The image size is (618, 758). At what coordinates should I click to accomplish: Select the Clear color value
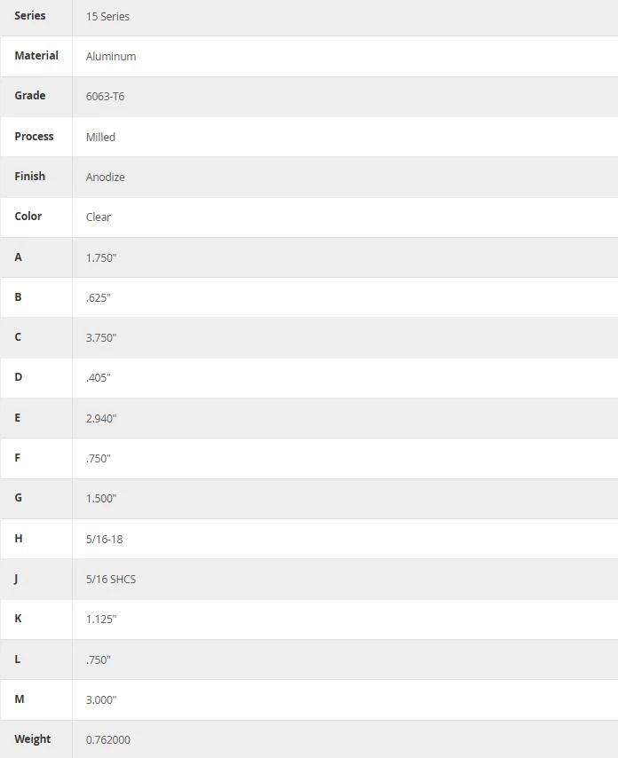click(x=99, y=217)
